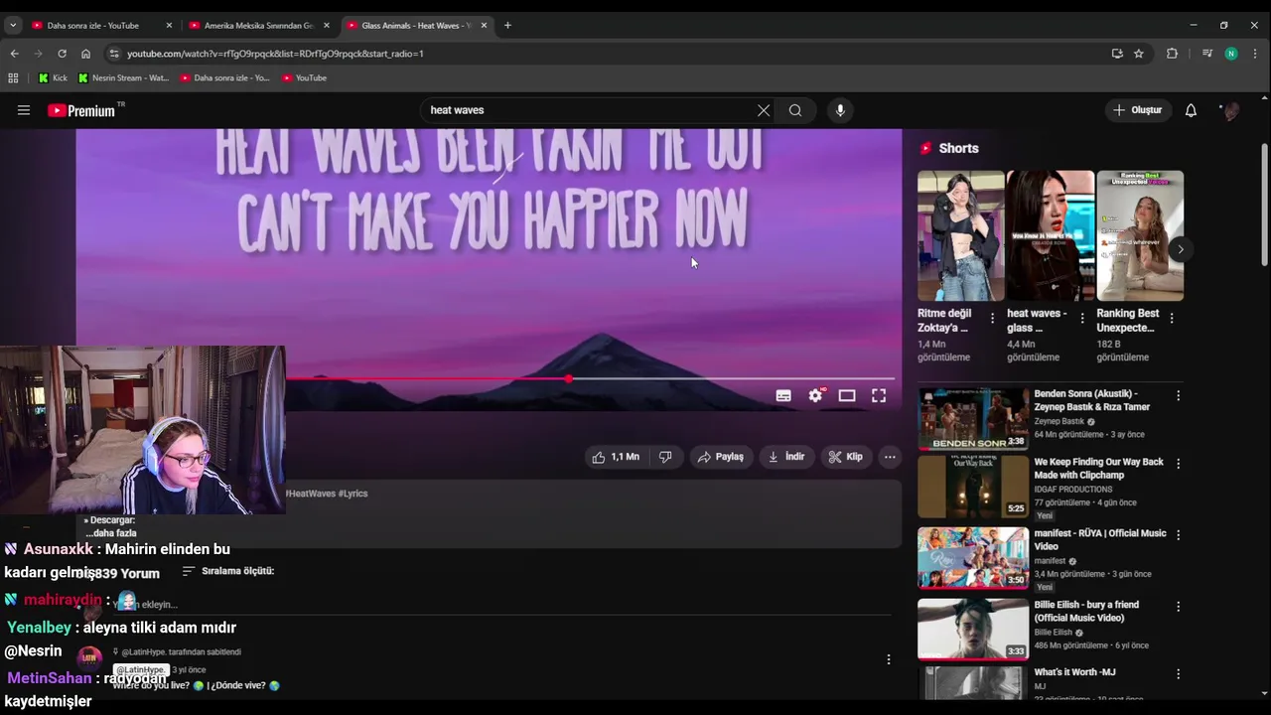Show next Shorts with arrow

coord(1180,249)
